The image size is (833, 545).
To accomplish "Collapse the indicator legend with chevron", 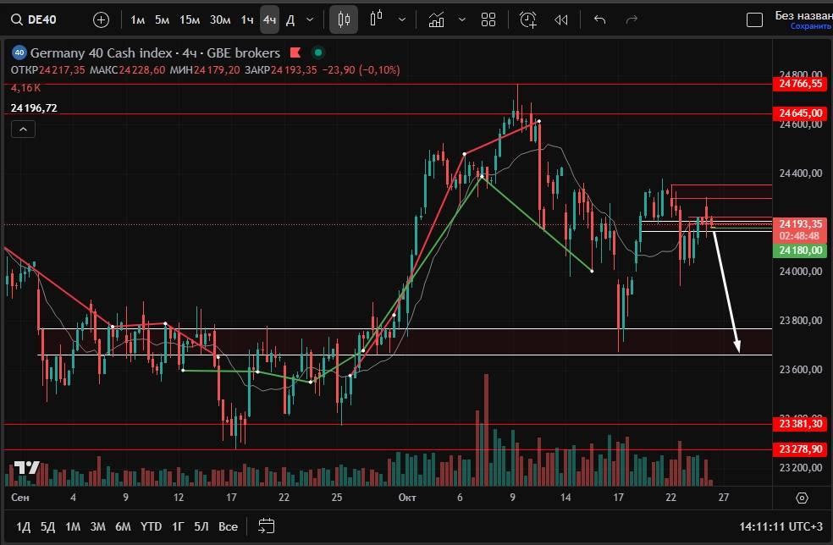I will (23, 129).
